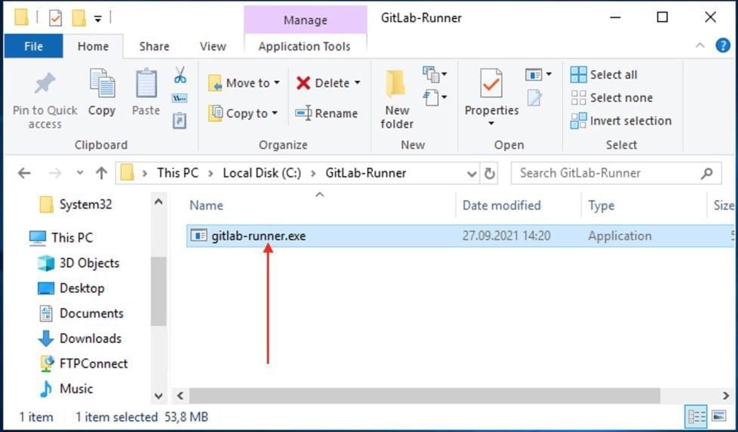Image resolution: width=738 pixels, height=432 pixels.
Task: Click the Paste clipboard icon
Action: click(146, 83)
